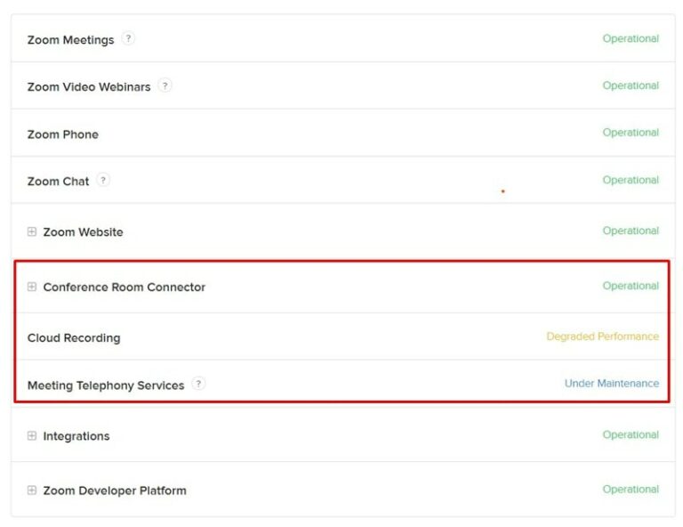Click the Zoom Phone row label
The width and height of the screenshot is (683, 527).
[x=62, y=134]
